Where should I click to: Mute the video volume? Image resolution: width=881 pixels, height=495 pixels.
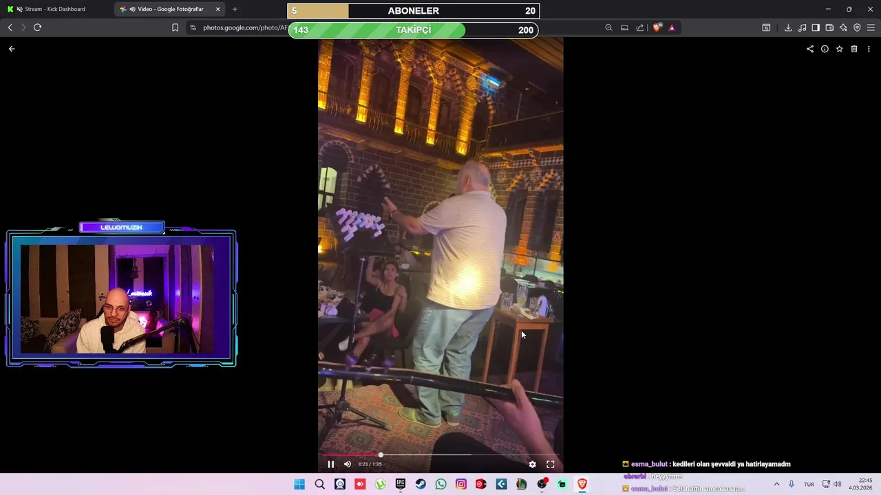pos(348,464)
